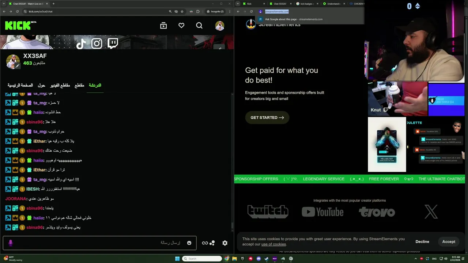Accept the StreamElements cookies
Screen dimensions: 468x263
coord(449,241)
